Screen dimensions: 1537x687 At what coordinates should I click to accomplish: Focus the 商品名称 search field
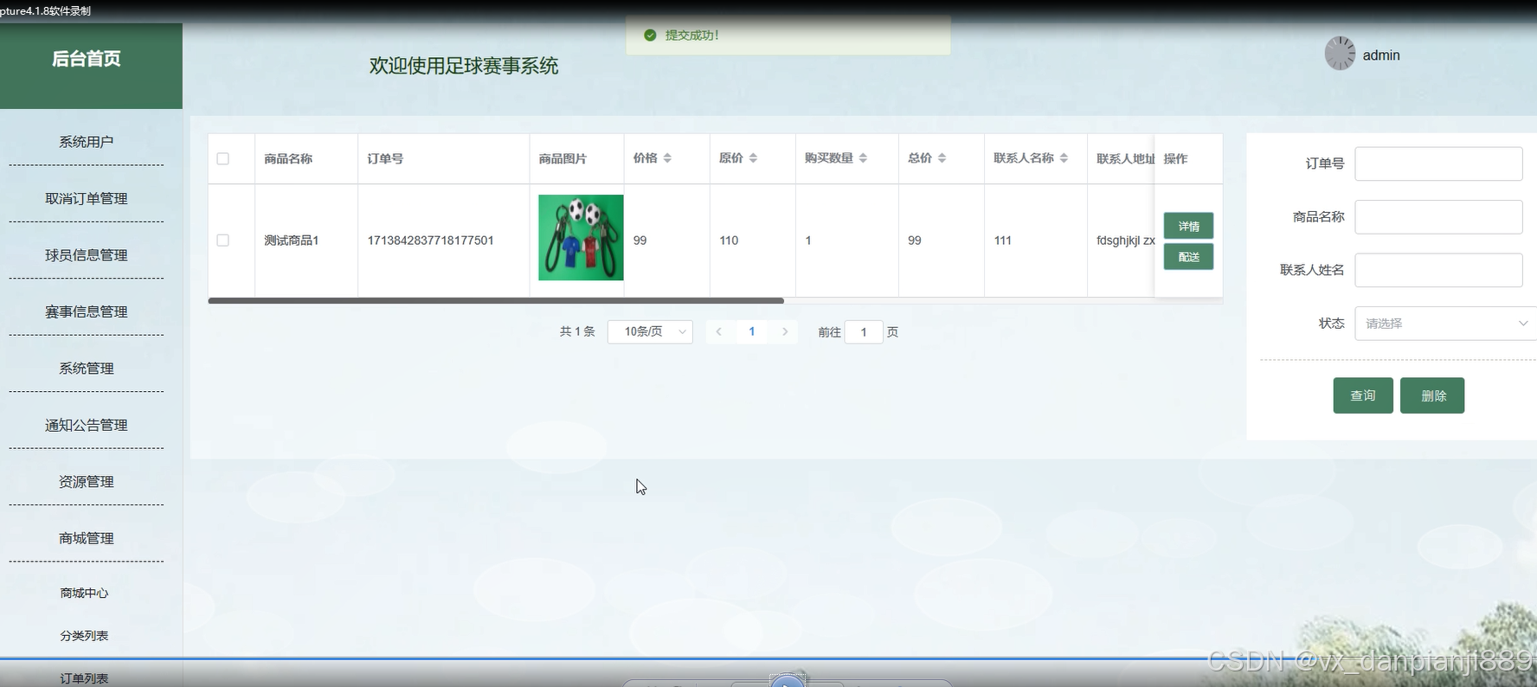tap(1438, 217)
